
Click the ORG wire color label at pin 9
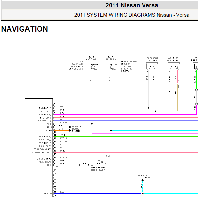[61, 129]
